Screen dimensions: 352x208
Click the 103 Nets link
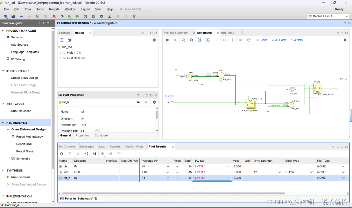[x=297, y=40]
